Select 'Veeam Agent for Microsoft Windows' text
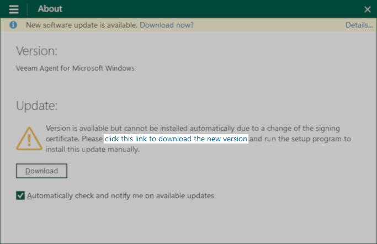The image size is (377, 244). pos(75,68)
